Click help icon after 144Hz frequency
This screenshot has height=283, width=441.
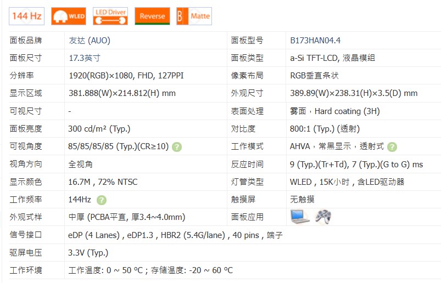(x=102, y=200)
